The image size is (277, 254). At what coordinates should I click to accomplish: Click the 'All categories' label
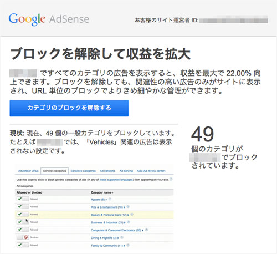[25, 186]
